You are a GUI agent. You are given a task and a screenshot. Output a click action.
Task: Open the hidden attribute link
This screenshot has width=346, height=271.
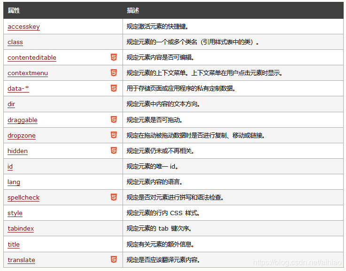tap(17, 151)
